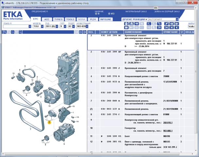Screen dimensions: 199x157
Task: Click the highlighted position 2 marker in the illustration
Action: pyautogui.click(x=49, y=122)
